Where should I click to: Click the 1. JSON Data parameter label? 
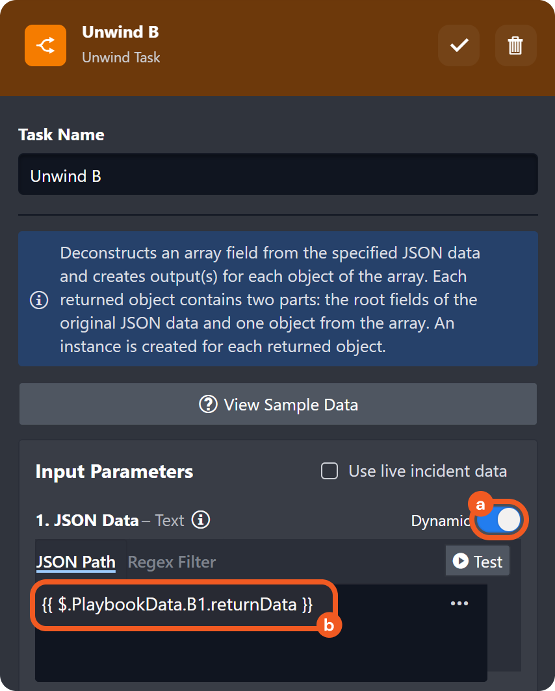click(86, 520)
